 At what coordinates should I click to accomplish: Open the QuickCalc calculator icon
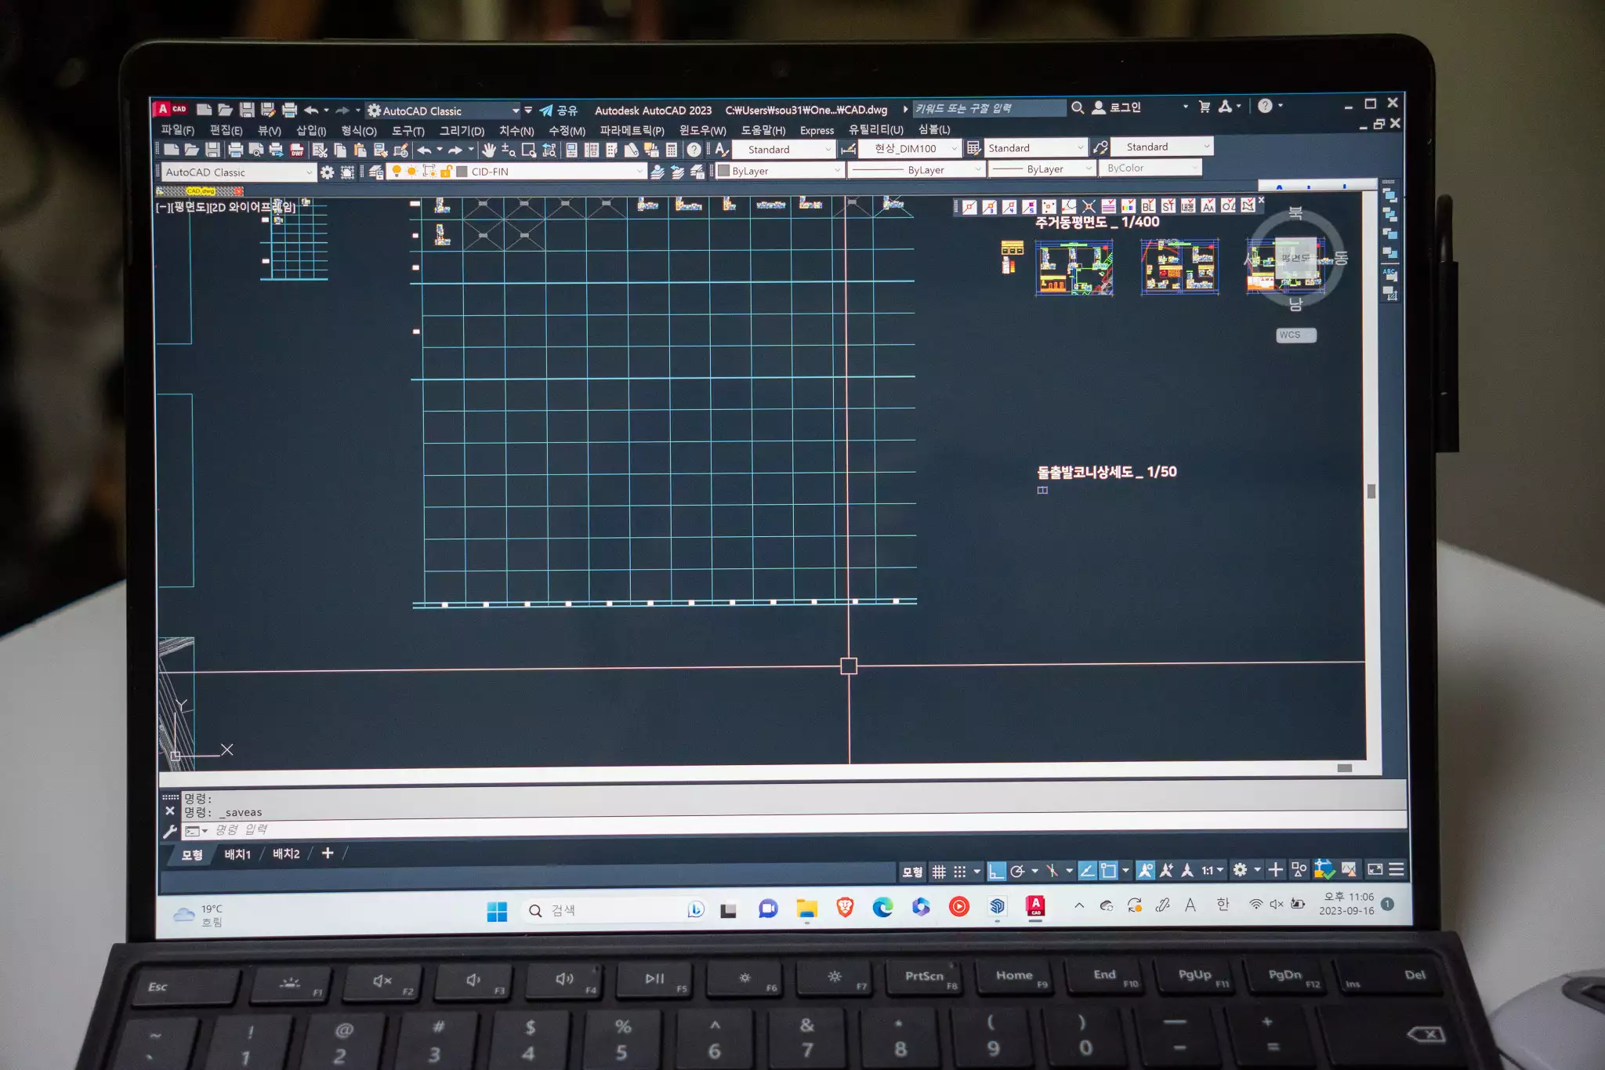click(x=672, y=150)
